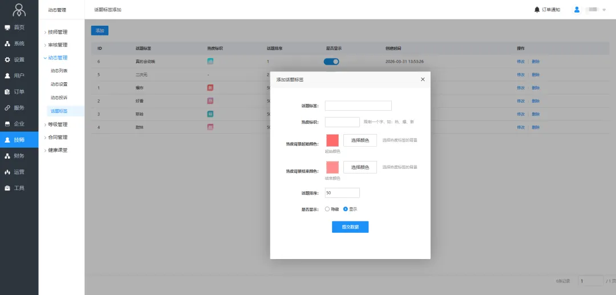Select the 订单 orders icon
Screen dimensions: 616x295
click(x=7, y=91)
